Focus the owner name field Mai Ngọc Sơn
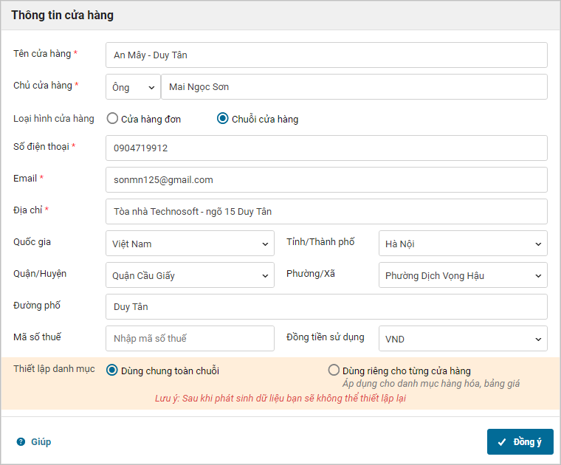Screen dimensions: 561x465 pos(354,87)
